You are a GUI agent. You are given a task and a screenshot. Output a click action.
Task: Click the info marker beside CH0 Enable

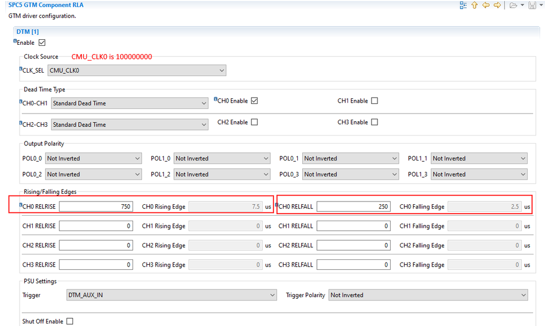(x=215, y=99)
